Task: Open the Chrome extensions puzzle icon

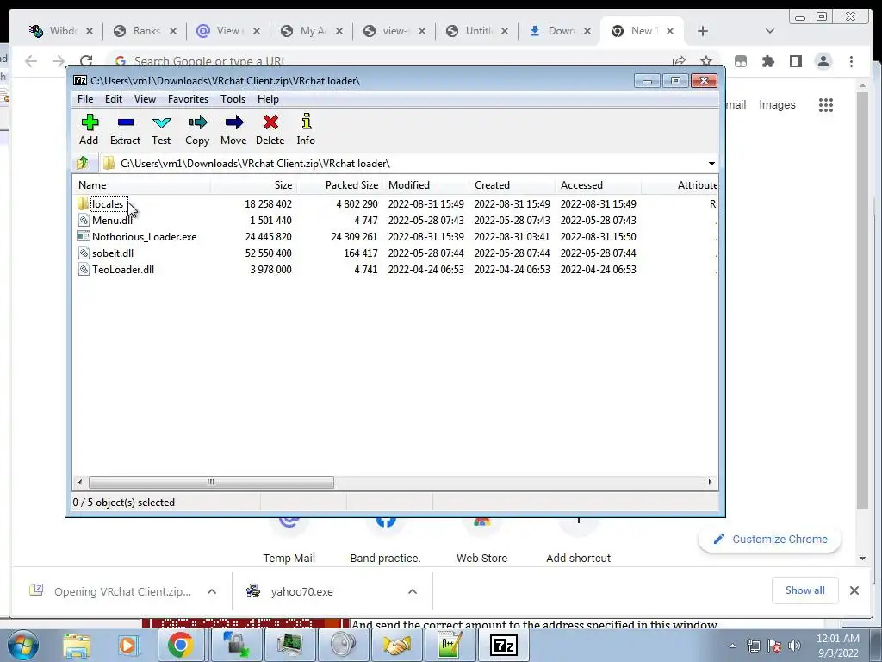Action: 767,61
